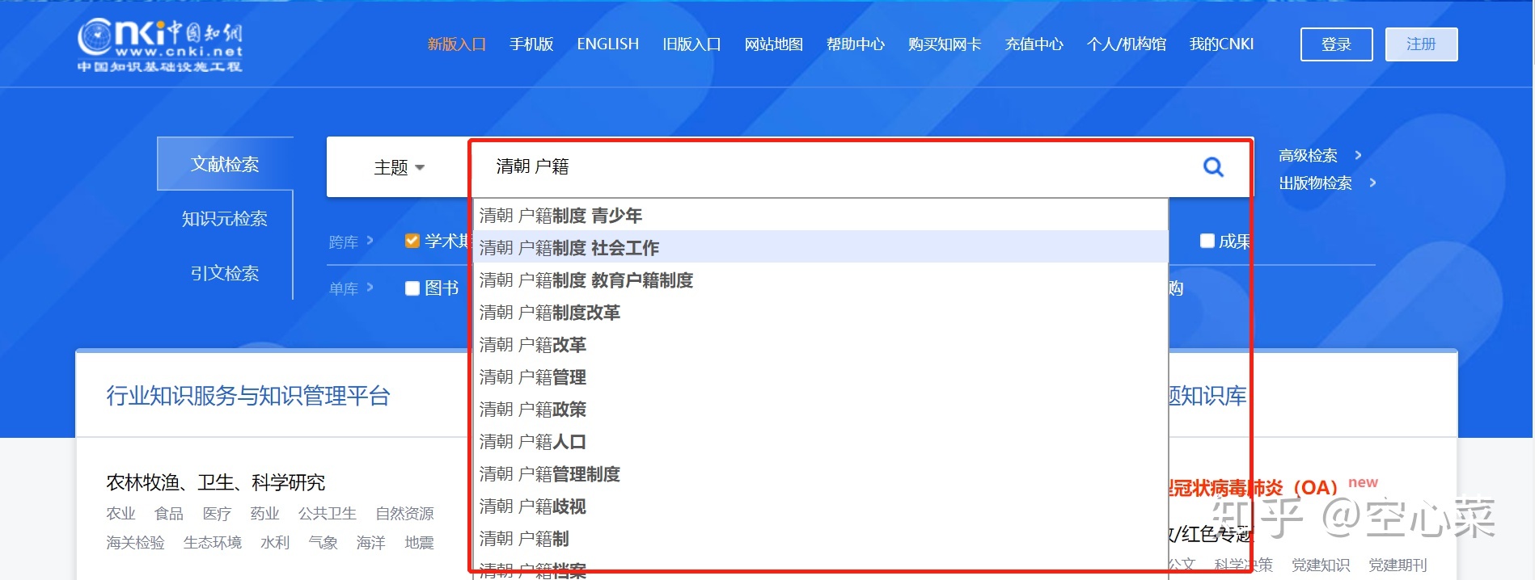Open 网站地图 link
This screenshot has width=1535, height=580.
(774, 44)
